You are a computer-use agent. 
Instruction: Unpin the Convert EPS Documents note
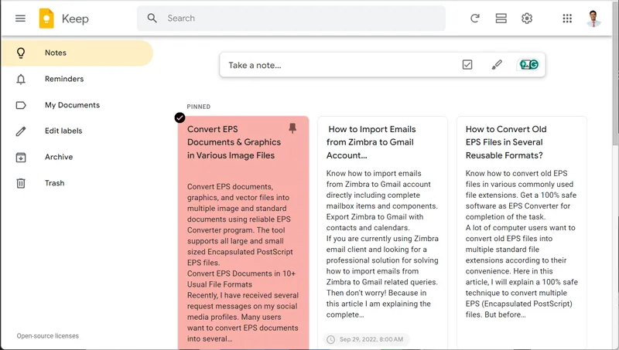(x=292, y=128)
